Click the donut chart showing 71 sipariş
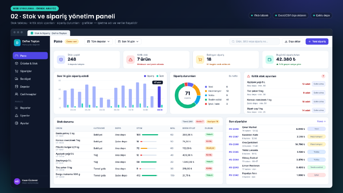This screenshot has height=193, width=343. [187, 95]
